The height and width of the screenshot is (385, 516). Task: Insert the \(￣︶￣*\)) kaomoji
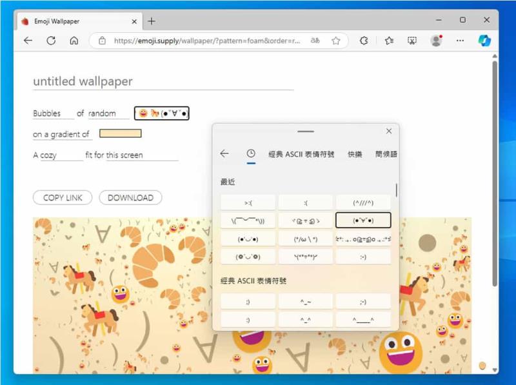click(248, 221)
